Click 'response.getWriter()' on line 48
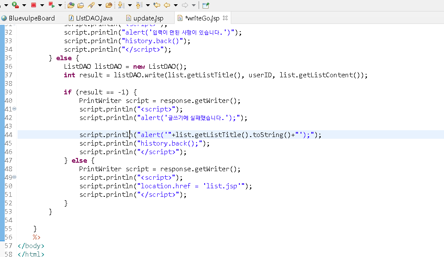444x257 pixels. [x=198, y=169]
